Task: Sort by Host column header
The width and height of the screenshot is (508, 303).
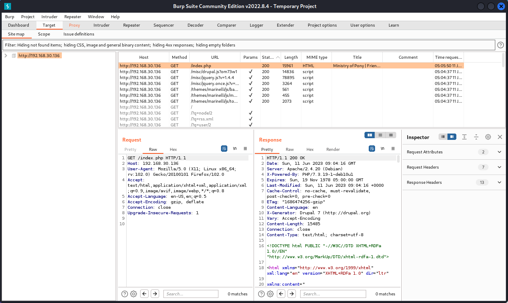Action: [x=144, y=57]
